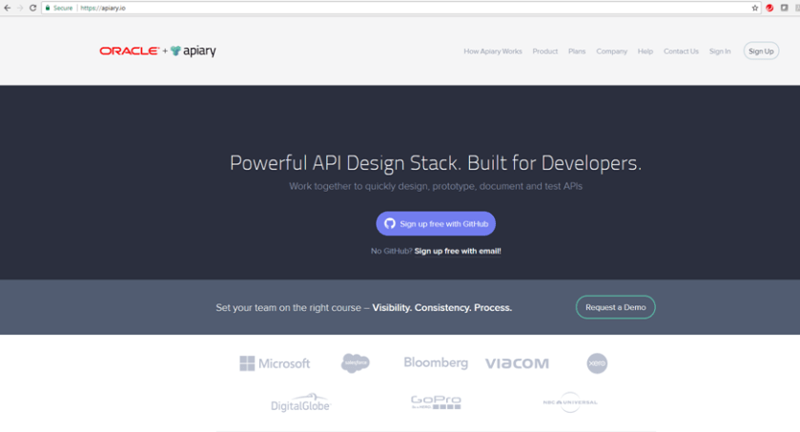The height and width of the screenshot is (432, 800).
Task: Click the Oracle Apiary logo
Action: 157,51
